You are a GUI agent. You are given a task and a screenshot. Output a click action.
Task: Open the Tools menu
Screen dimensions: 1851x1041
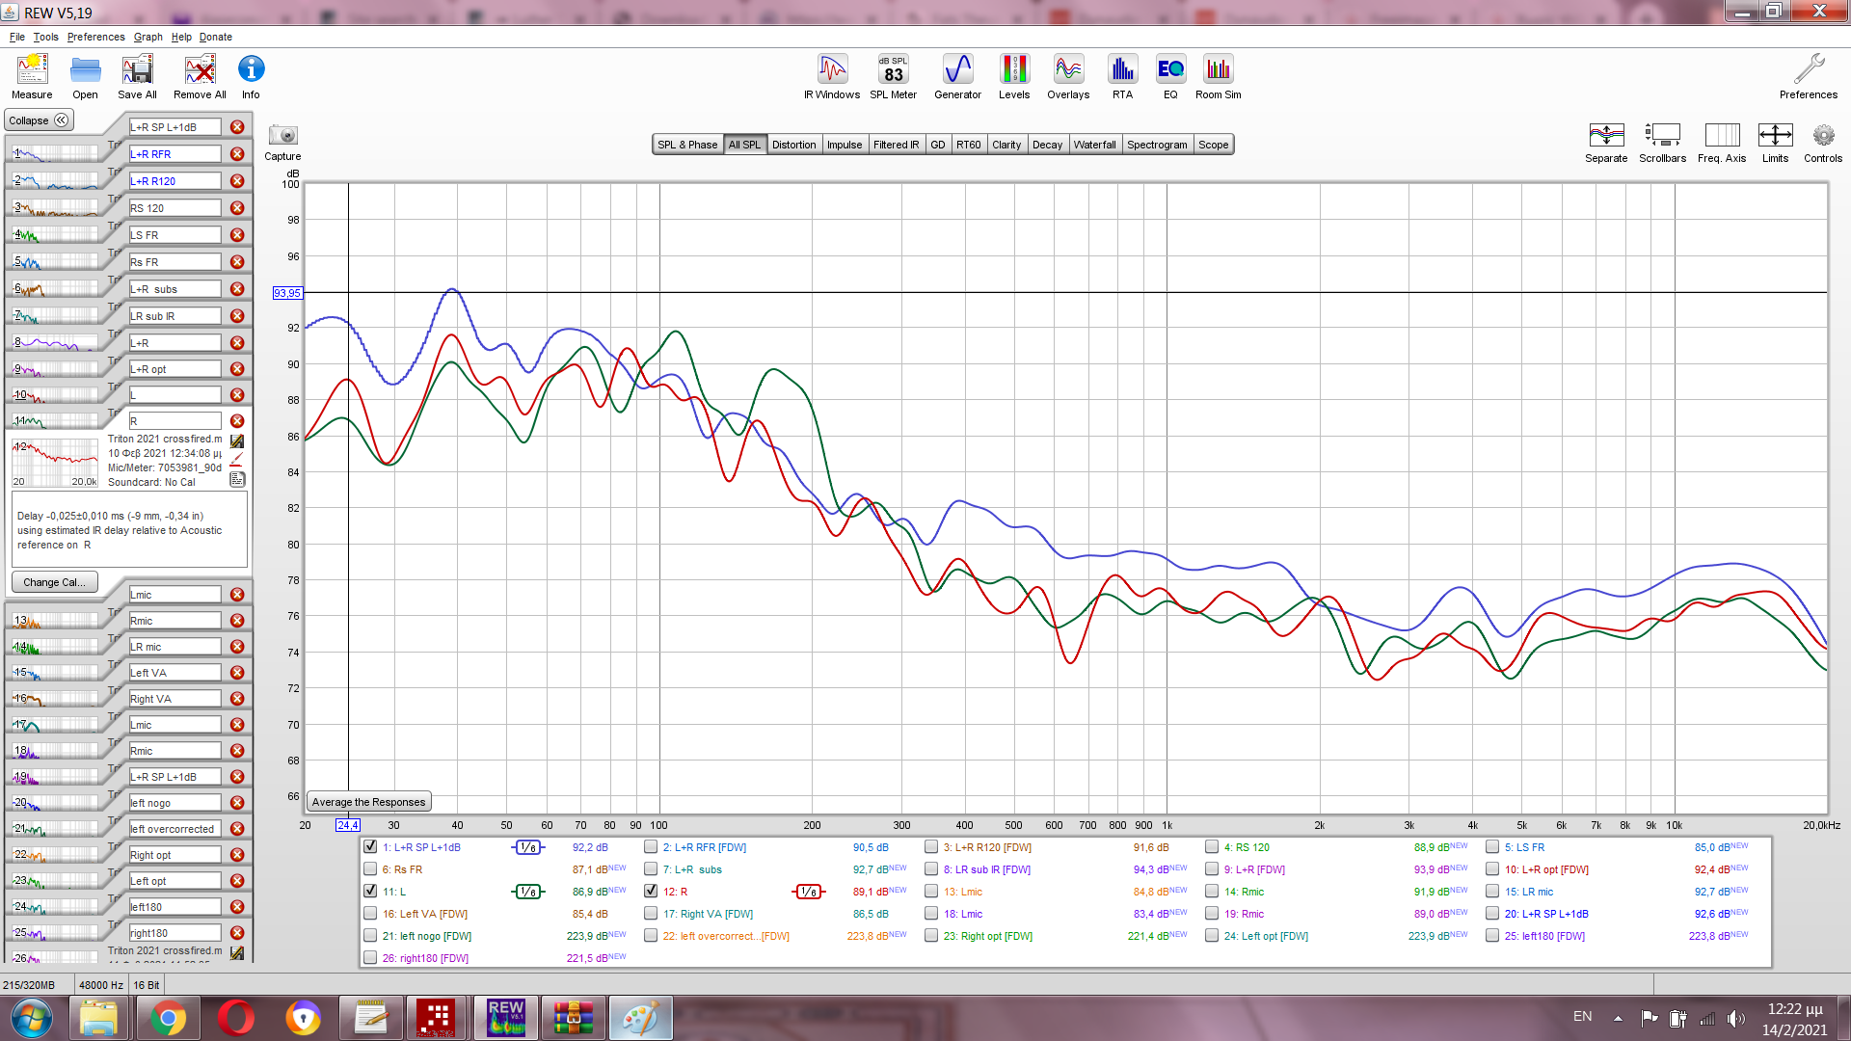[45, 37]
